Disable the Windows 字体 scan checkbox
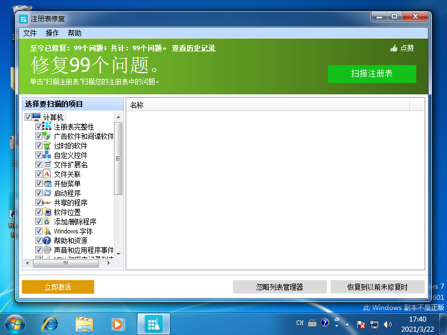Viewport: 447px width, 335px height. pyautogui.click(x=39, y=231)
